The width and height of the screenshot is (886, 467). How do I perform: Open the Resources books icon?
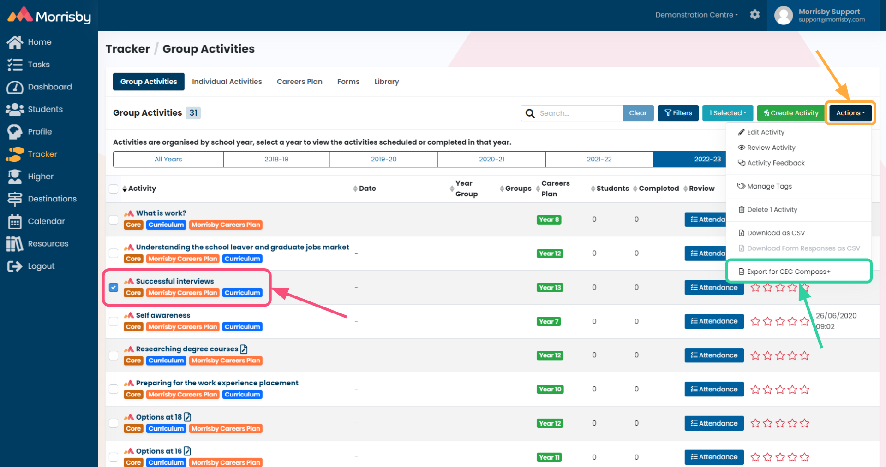pyautogui.click(x=15, y=244)
